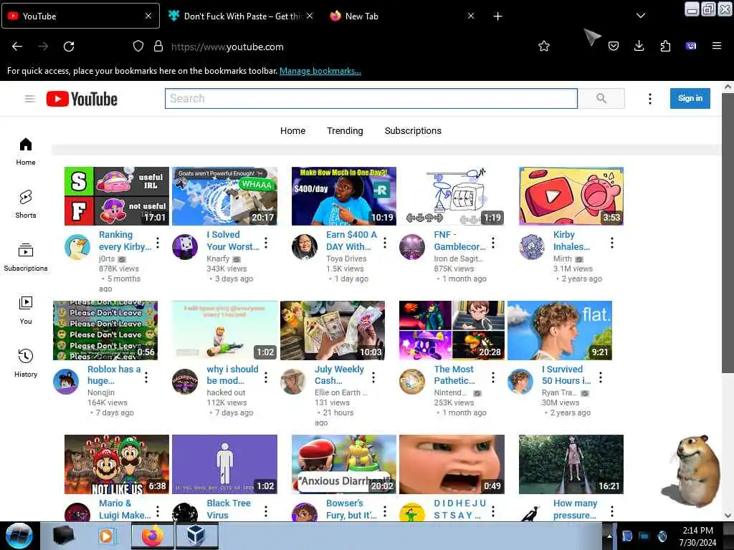Open a new browser tab with plus
This screenshot has width=734, height=550.
coord(497,16)
